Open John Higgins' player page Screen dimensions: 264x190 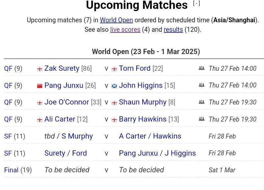[x=141, y=85]
